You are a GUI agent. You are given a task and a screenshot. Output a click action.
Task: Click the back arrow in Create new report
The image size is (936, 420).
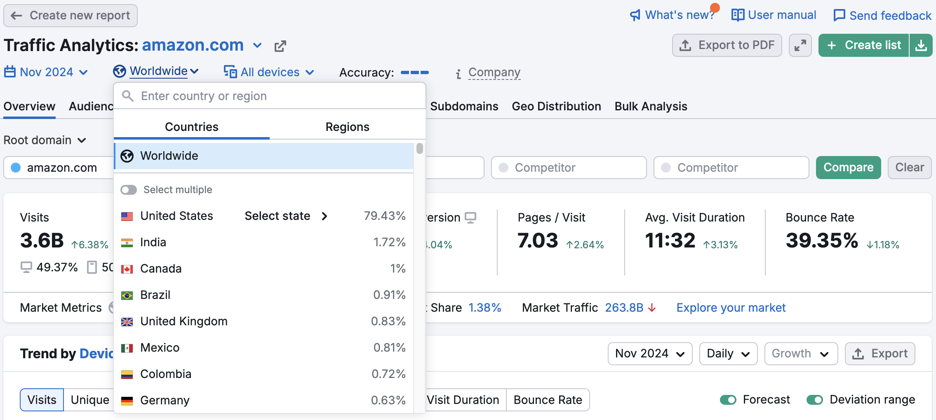16,16
